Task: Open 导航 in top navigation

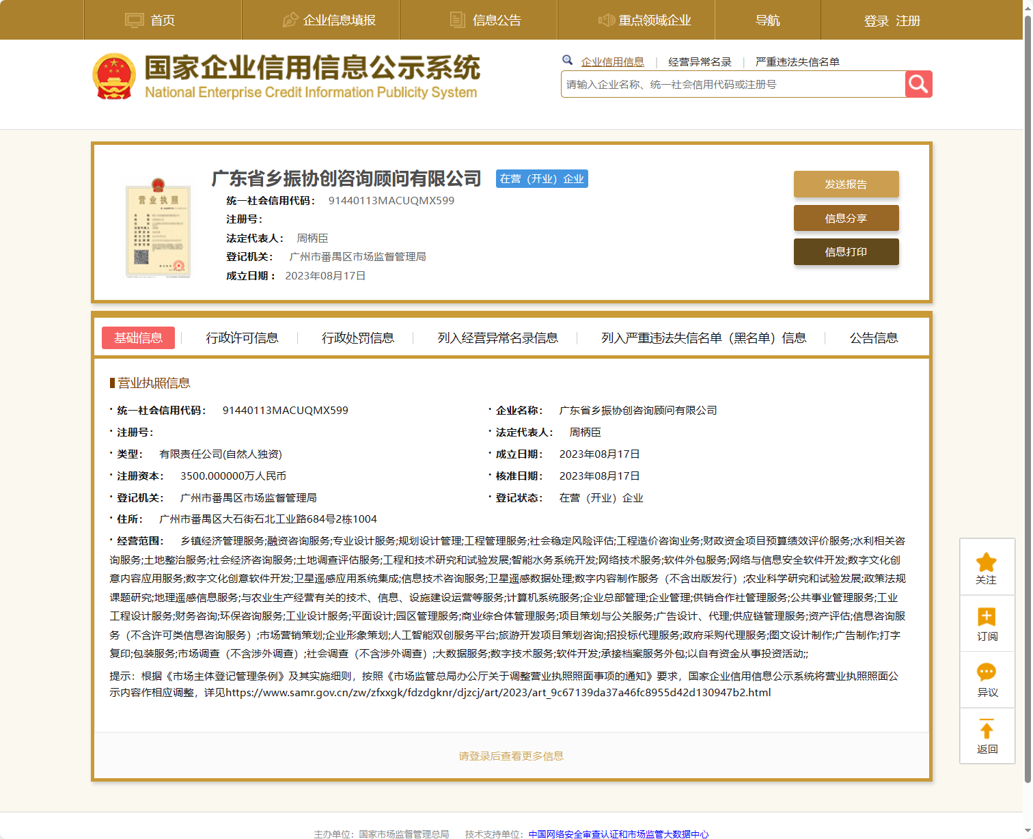Action: [x=767, y=20]
